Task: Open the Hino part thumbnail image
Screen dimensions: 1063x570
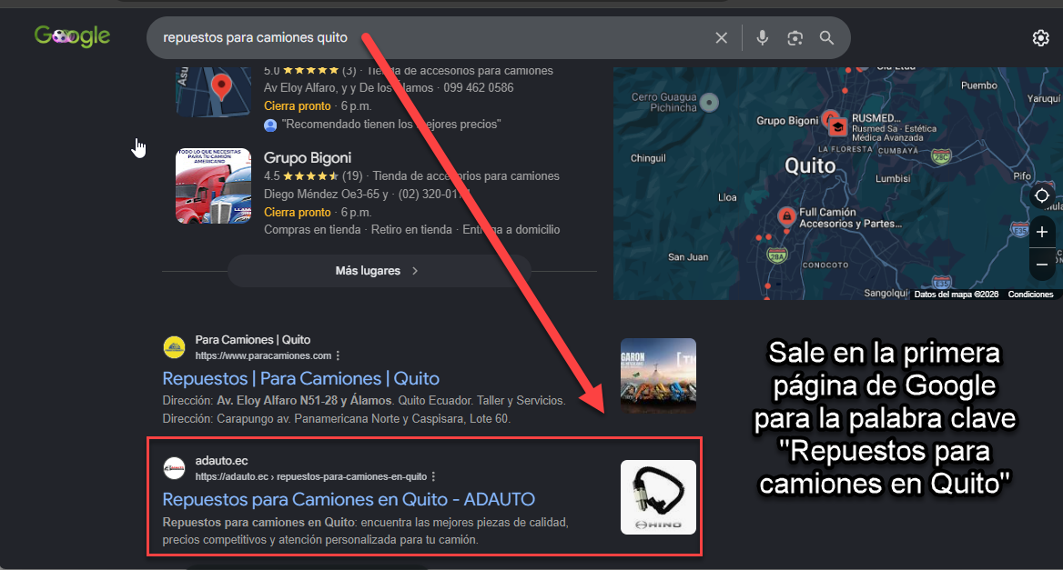Action: [x=658, y=497]
